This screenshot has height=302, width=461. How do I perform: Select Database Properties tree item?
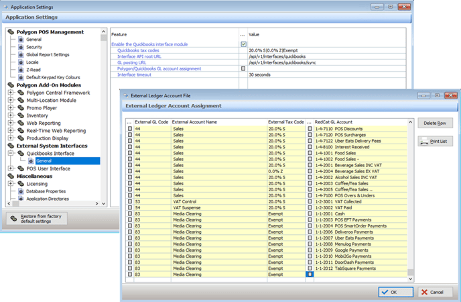46,191
